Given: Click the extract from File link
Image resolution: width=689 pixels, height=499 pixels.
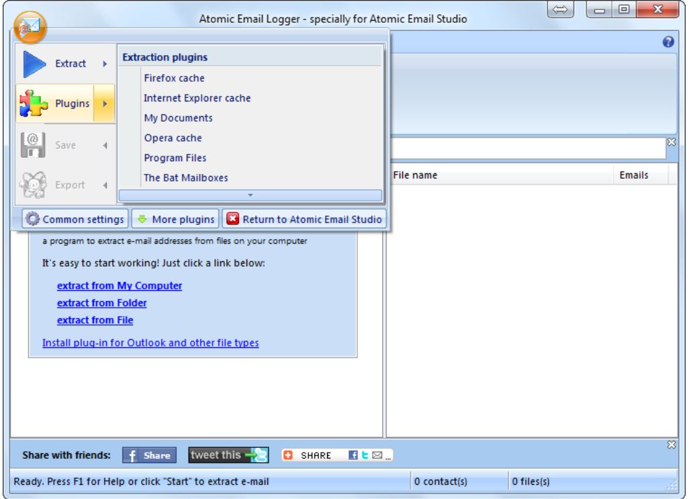Looking at the screenshot, I should [95, 320].
